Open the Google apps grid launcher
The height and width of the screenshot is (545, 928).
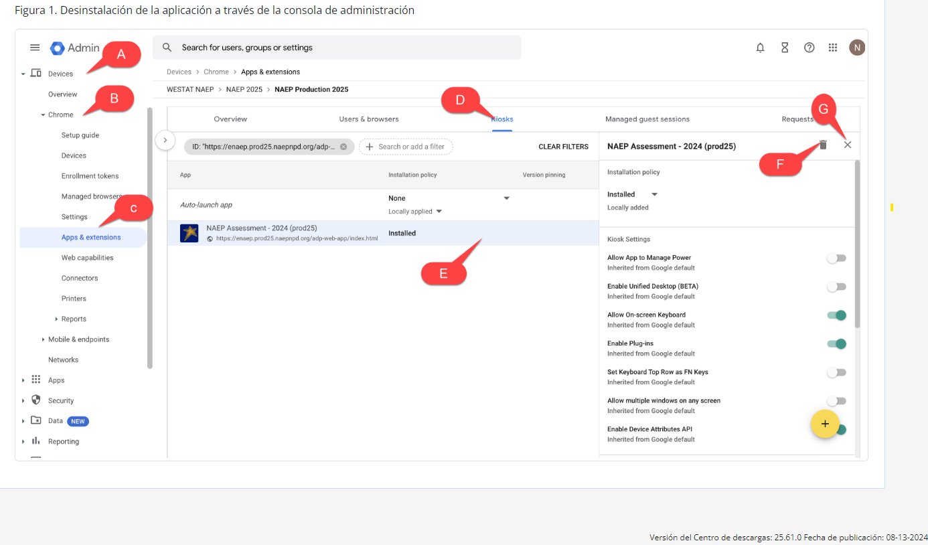pos(833,48)
